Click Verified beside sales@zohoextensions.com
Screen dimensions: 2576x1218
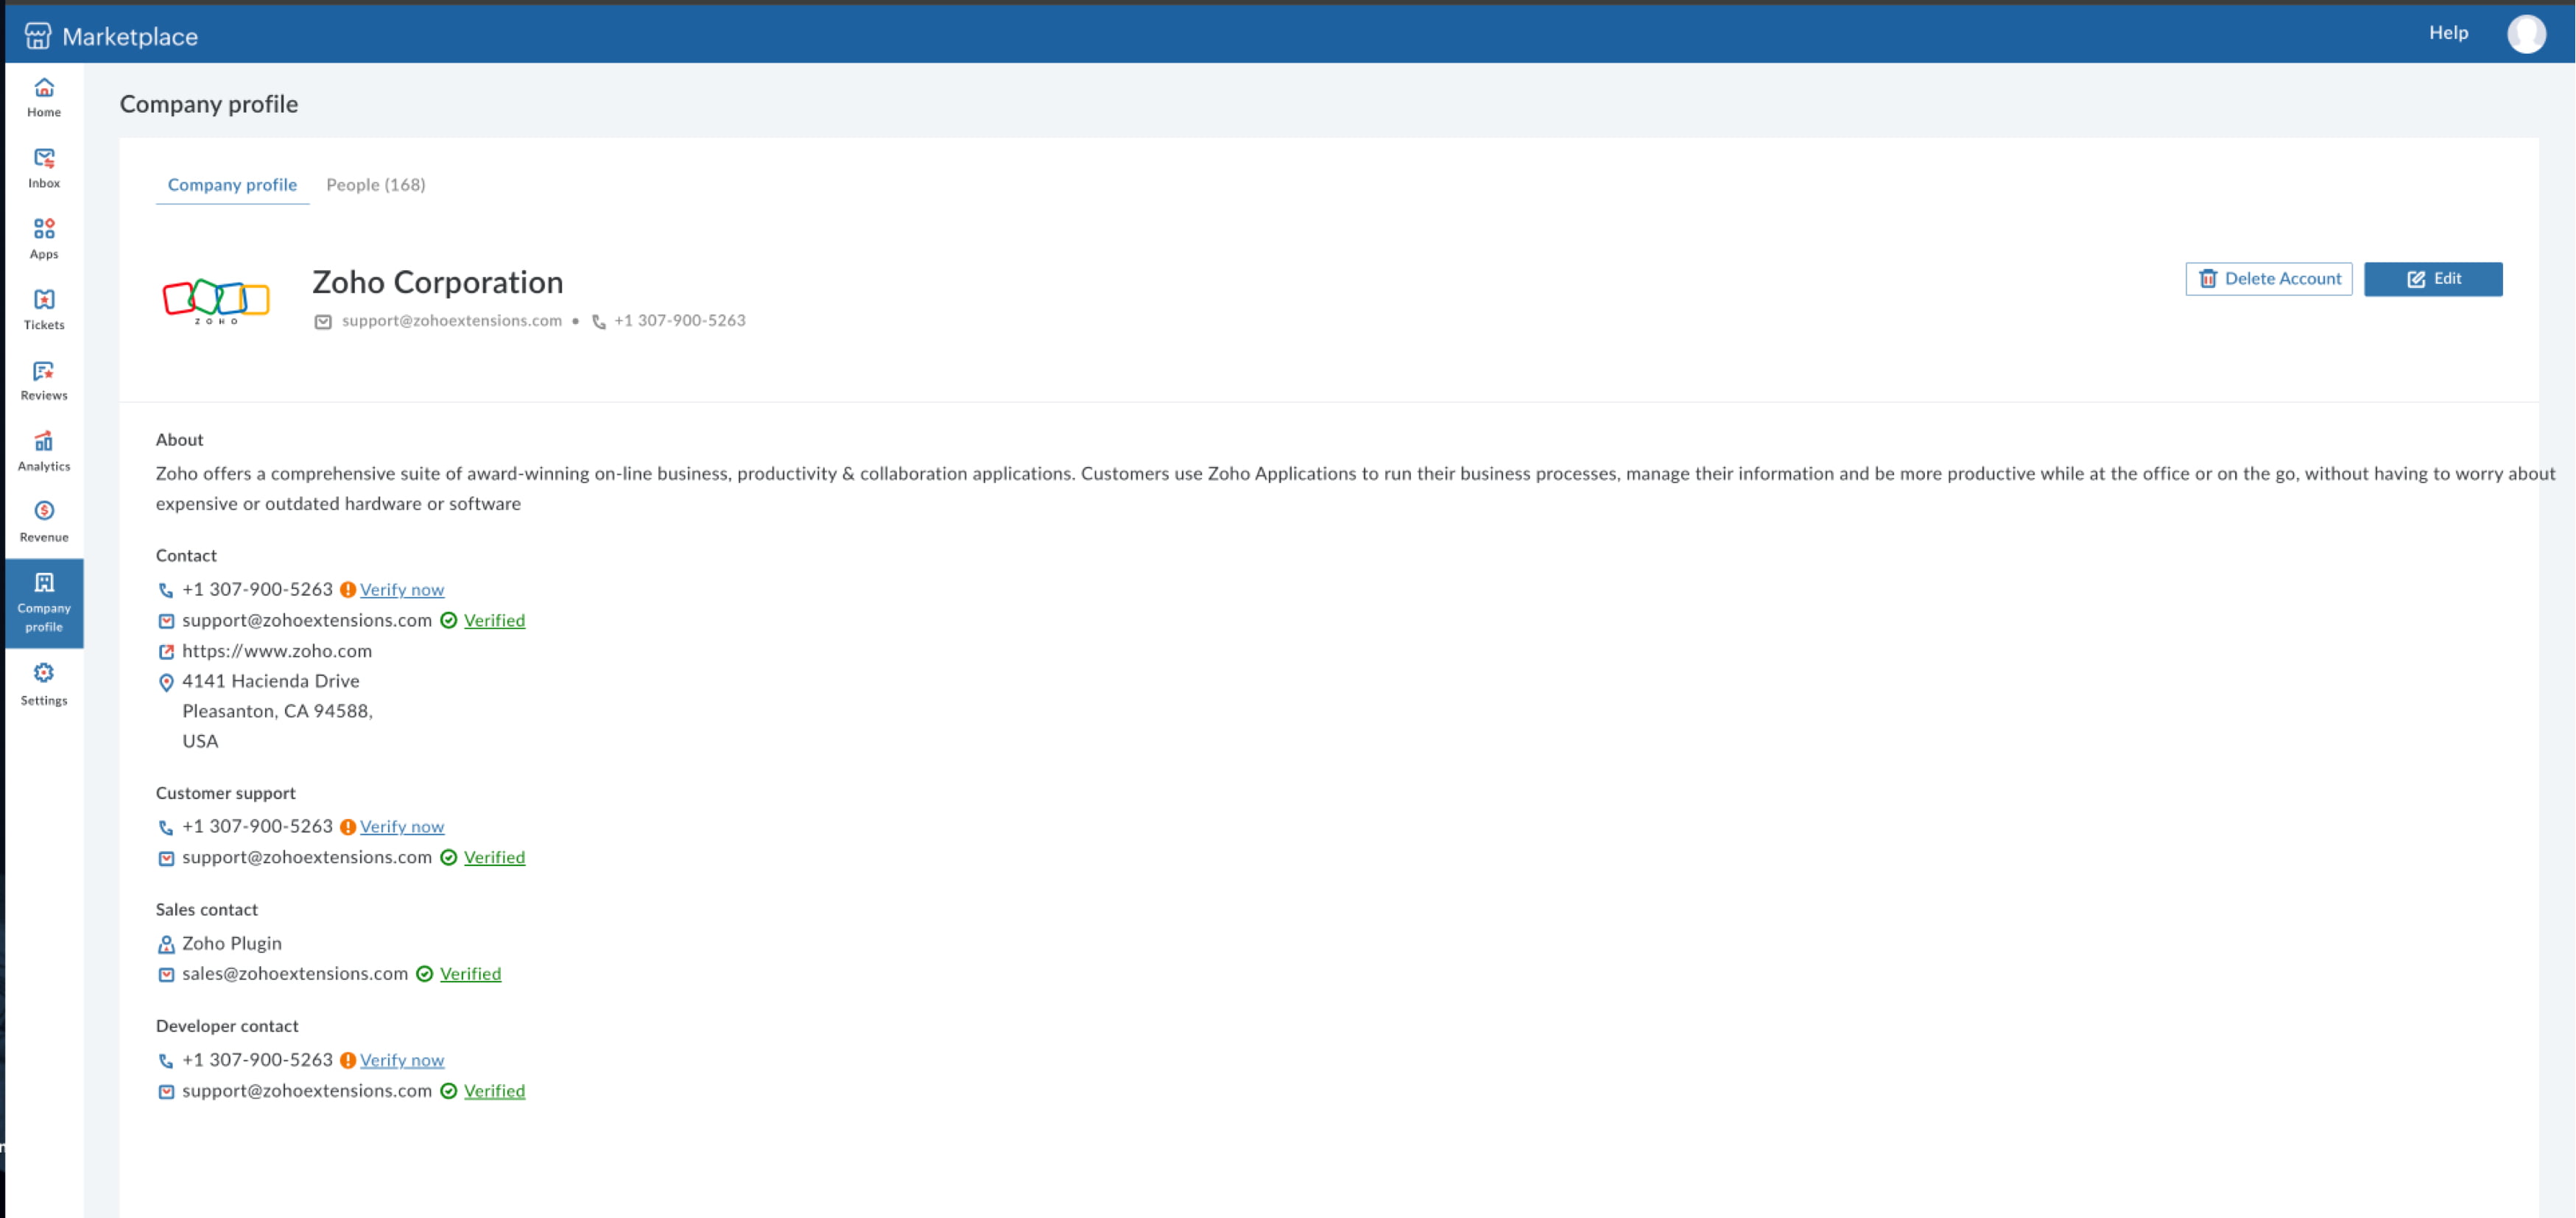point(470,974)
